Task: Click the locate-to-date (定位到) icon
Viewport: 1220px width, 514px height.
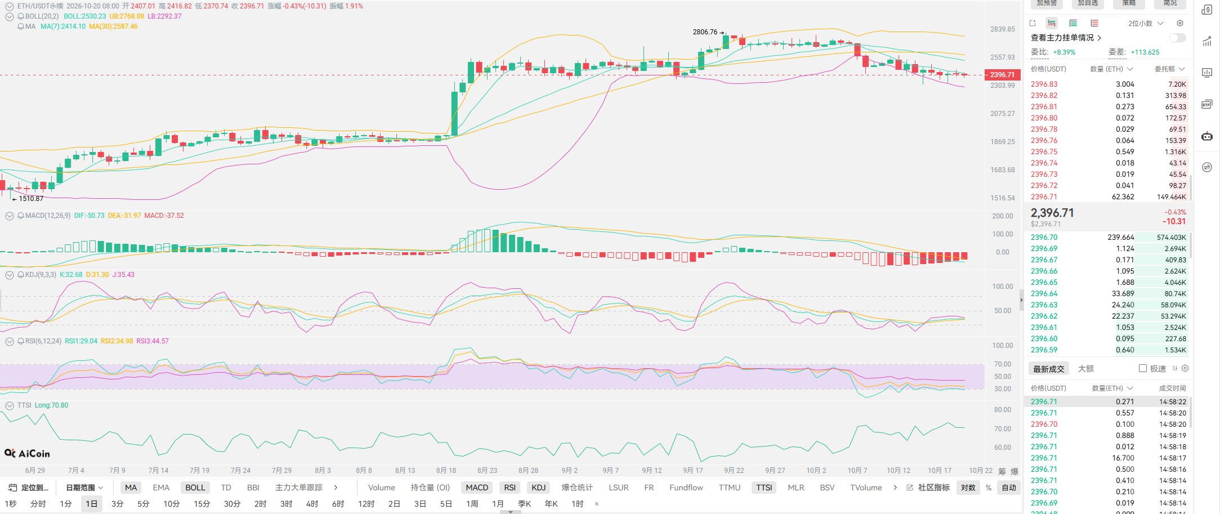Action: (12, 488)
